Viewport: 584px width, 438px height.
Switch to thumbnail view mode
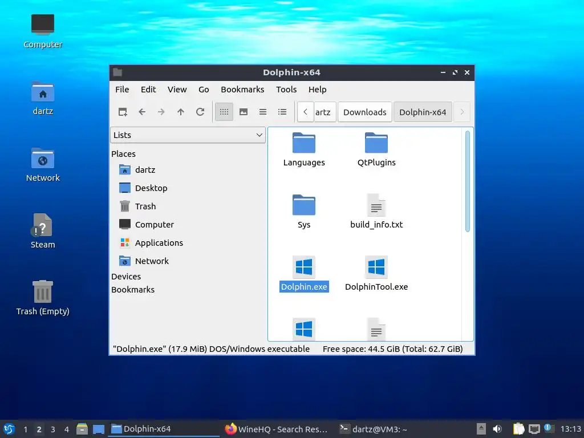244,112
